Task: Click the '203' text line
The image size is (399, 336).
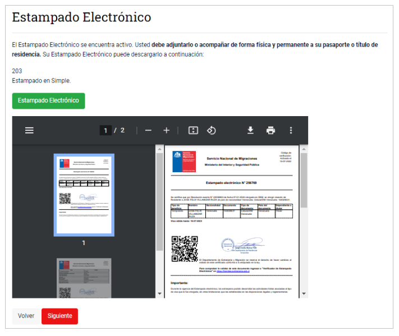Action: tap(17, 71)
